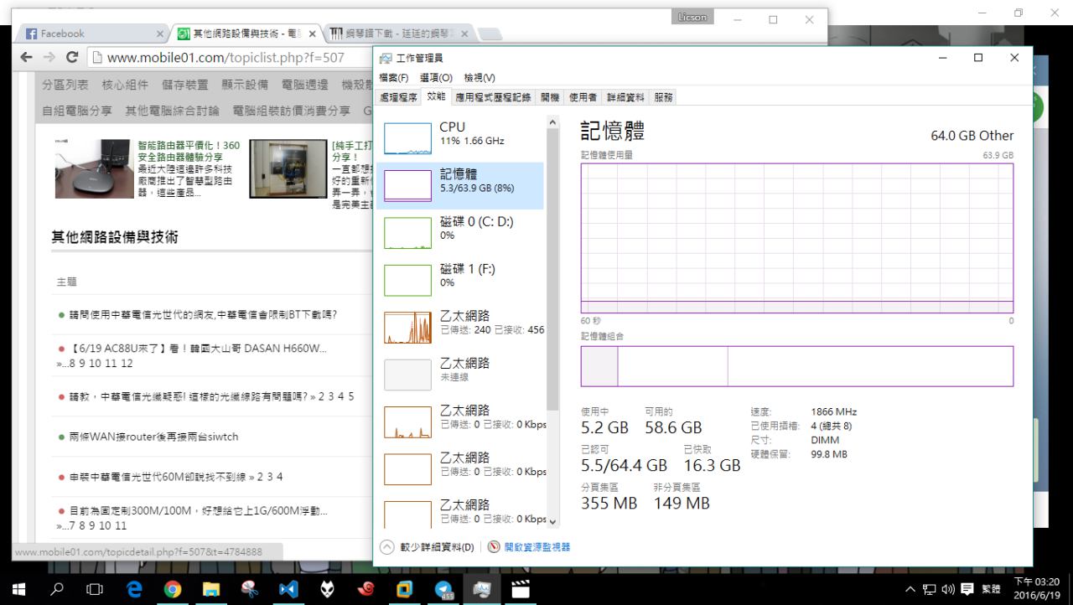Screen dimensions: 1073x605
Task: Open Visual Studio Code taskbar icon
Action: pos(288,590)
